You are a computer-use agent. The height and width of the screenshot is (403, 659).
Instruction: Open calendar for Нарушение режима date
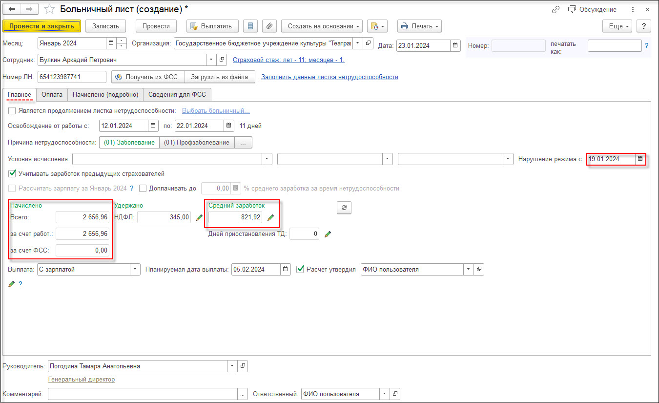(640, 159)
